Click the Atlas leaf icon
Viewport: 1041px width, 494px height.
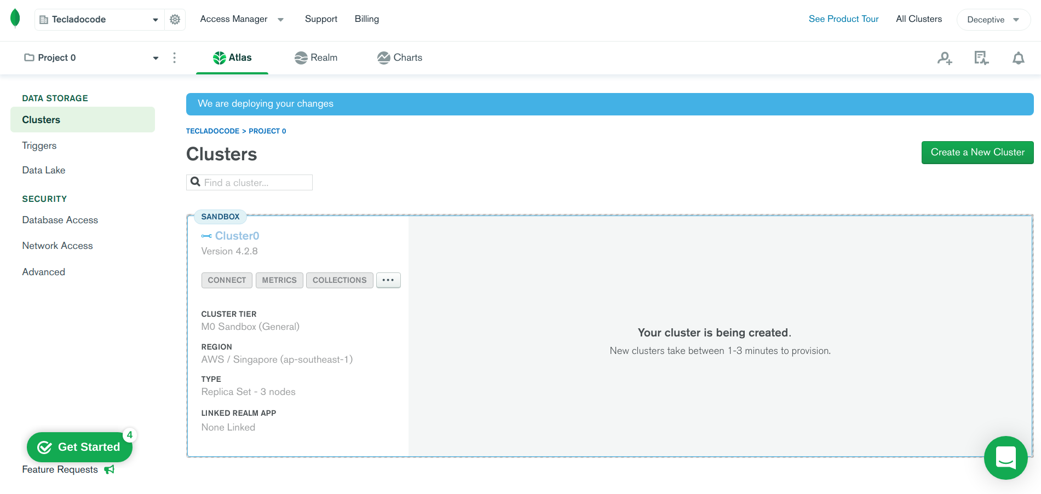click(220, 57)
